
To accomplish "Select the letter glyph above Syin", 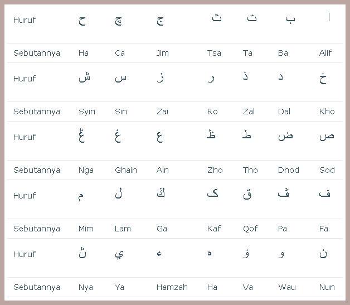I will click(84, 78).
